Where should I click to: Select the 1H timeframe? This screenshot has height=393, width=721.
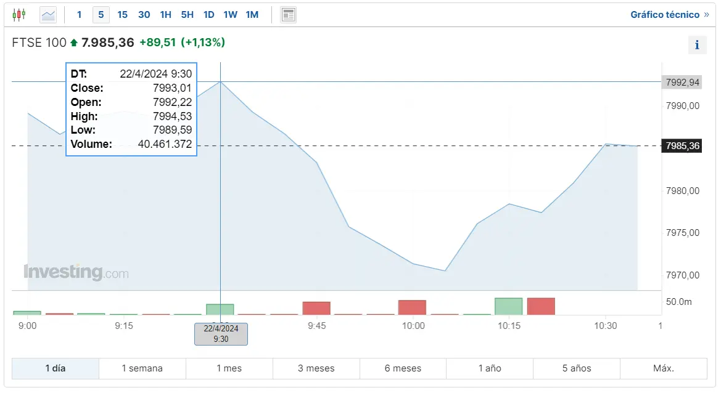(x=165, y=14)
